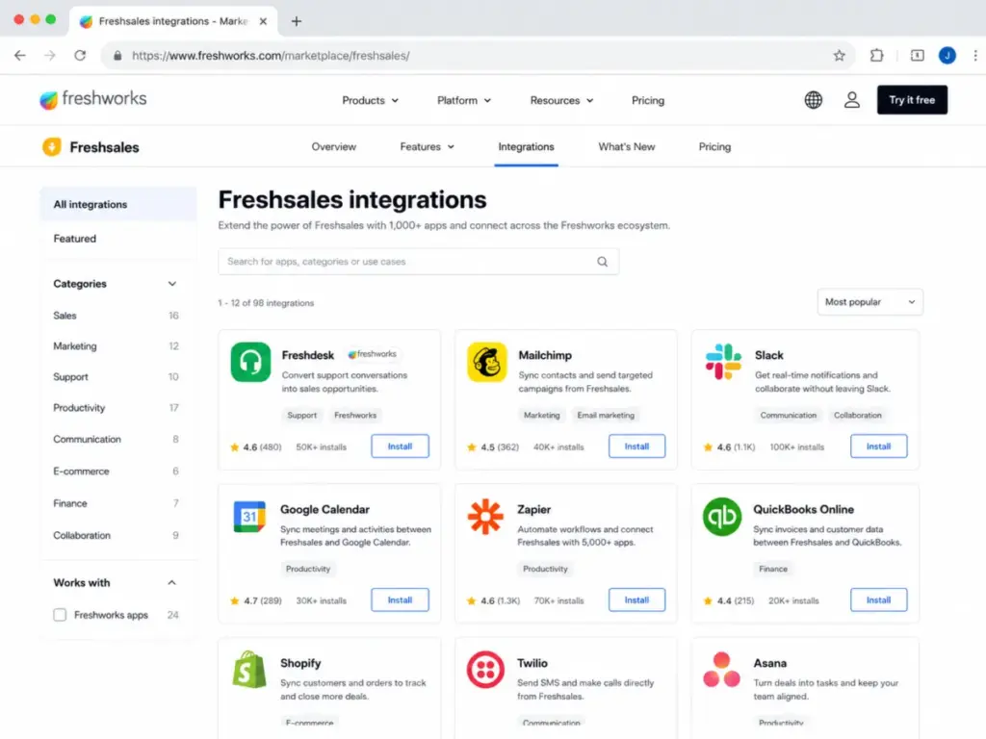Filter by the Communication category
This screenshot has height=739, width=986.
pos(116,439)
